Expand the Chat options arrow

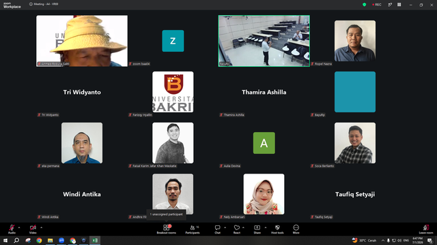[225, 227]
